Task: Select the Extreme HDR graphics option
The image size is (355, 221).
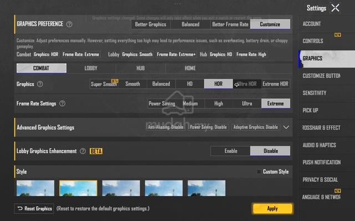Action: (x=276, y=84)
